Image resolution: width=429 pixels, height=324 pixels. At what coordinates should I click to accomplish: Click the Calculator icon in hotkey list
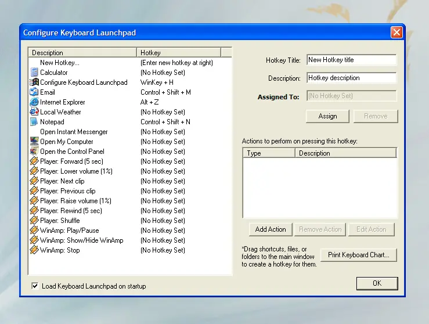(34, 73)
